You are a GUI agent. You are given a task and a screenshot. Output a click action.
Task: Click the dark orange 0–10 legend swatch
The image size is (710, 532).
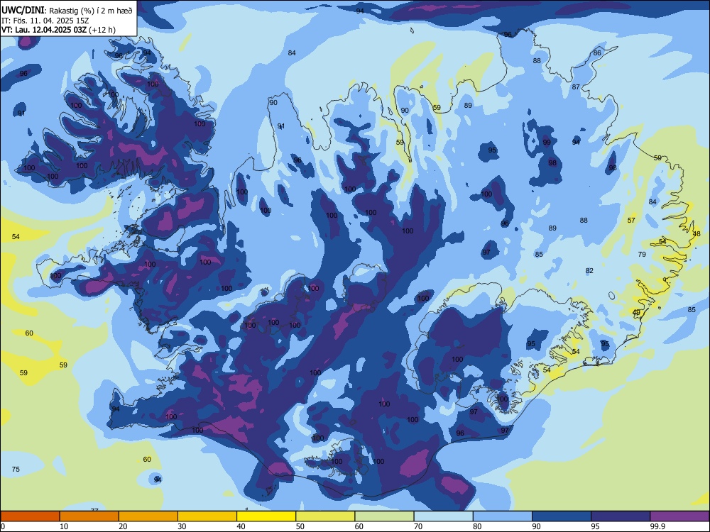[x=30, y=516]
